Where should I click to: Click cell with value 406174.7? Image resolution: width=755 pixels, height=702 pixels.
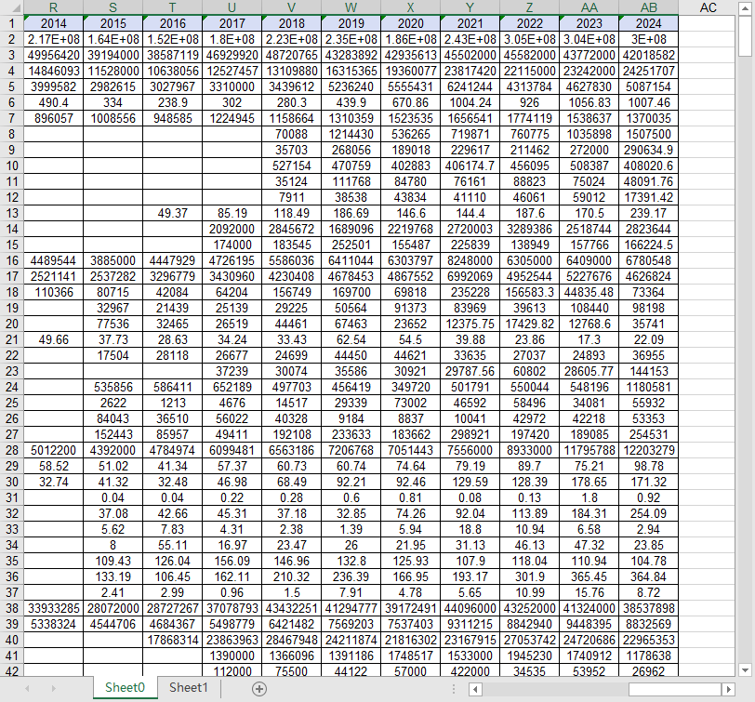coord(470,166)
